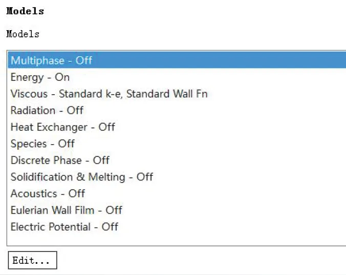Select Multiphase - Off in the Models list
This screenshot has height=275, width=346.
(51, 60)
